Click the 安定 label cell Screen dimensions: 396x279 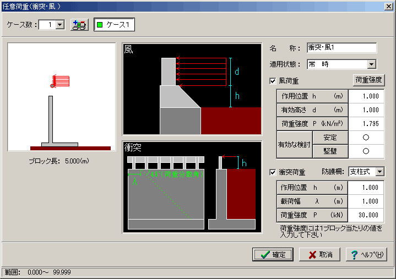tap(330, 138)
